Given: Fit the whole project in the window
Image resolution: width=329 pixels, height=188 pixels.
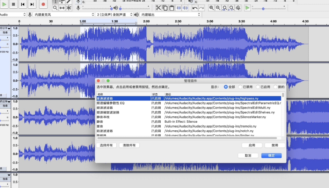Looking at the screenshot, I should coord(231,8).
